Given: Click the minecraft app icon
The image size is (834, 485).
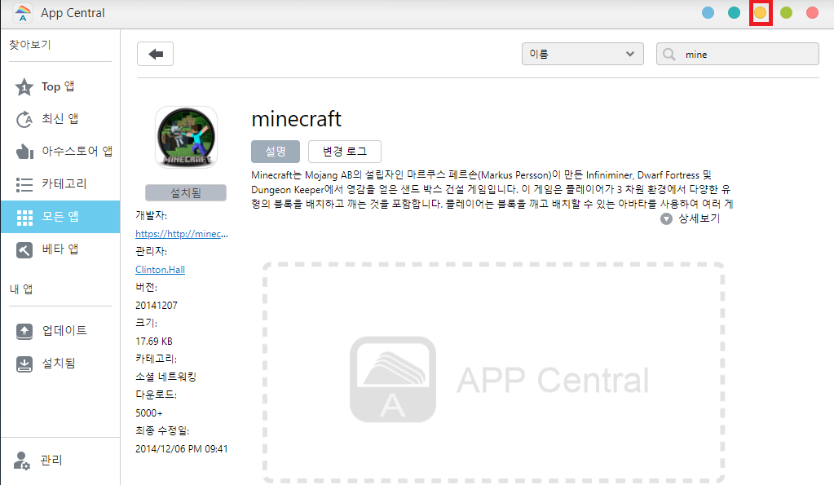Looking at the screenshot, I should coord(186,137).
